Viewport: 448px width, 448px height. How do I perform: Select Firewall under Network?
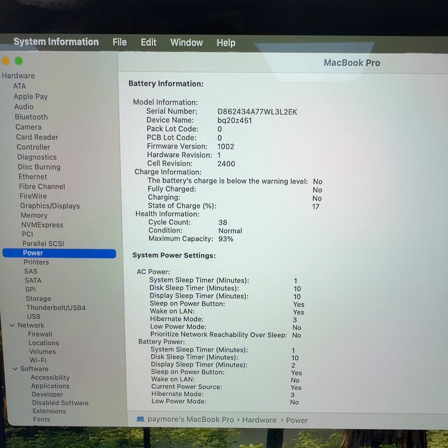40,334
